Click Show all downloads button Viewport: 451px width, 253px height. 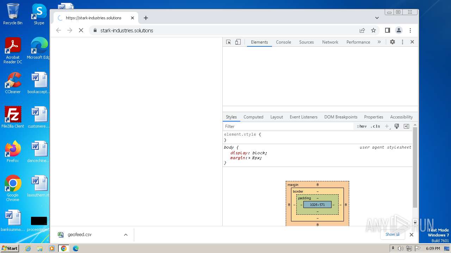[392, 235]
